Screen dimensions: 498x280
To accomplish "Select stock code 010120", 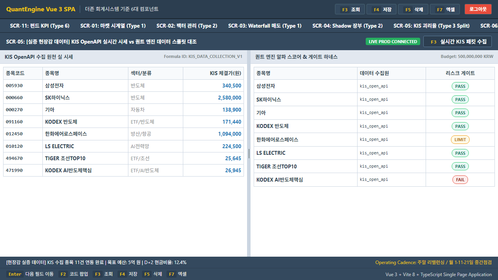I will click(14, 146).
